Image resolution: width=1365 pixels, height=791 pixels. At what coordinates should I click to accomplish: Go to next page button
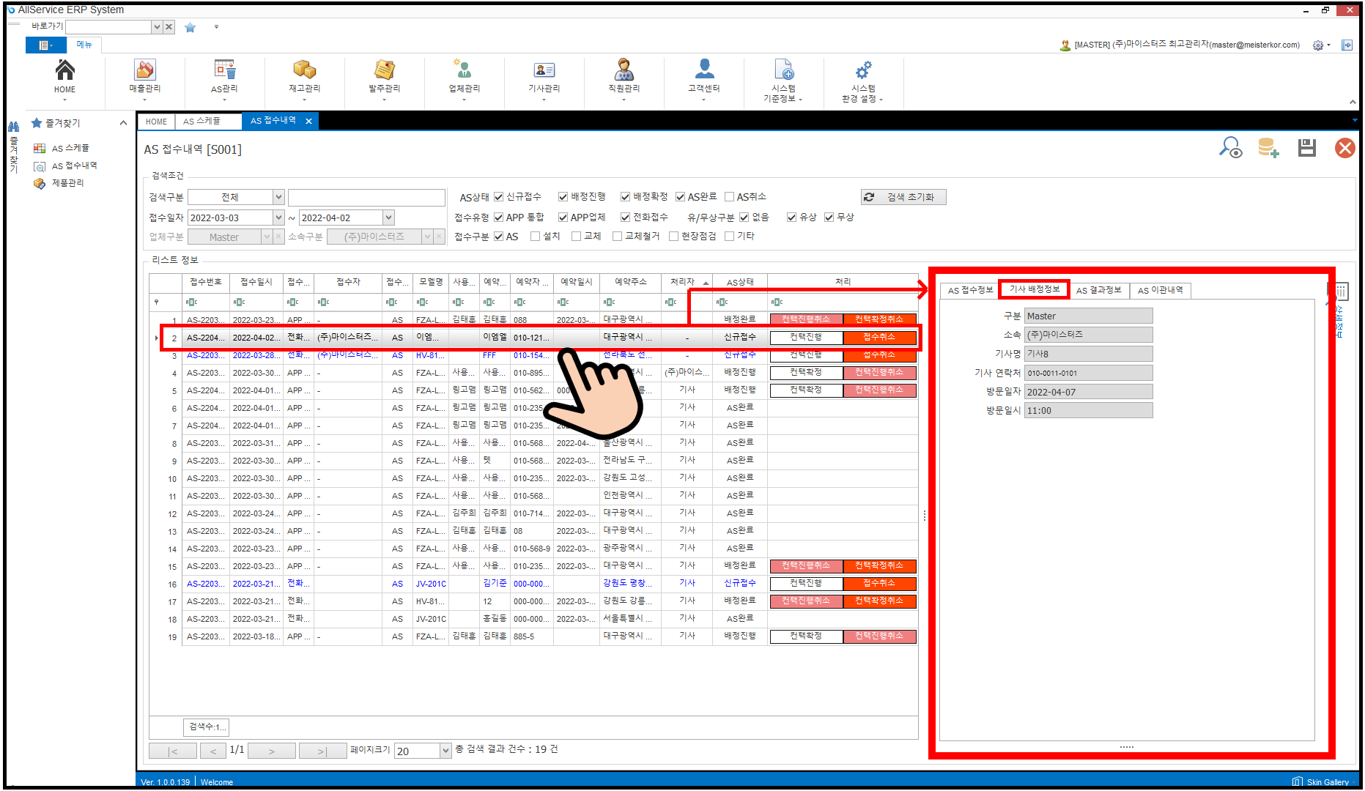[x=272, y=751]
